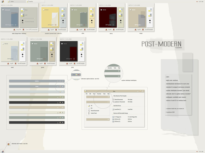The image size is (205, 153).
Task: Click Turn Off Computer text in taupe menu
Action: click(x=149, y=30)
